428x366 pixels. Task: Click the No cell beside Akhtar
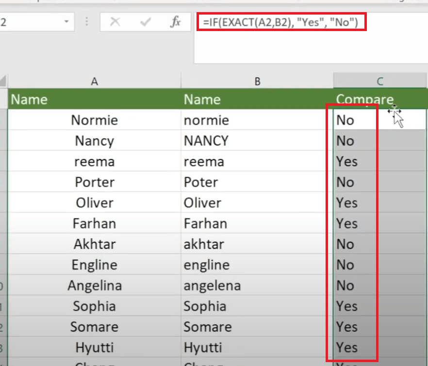[x=349, y=244]
